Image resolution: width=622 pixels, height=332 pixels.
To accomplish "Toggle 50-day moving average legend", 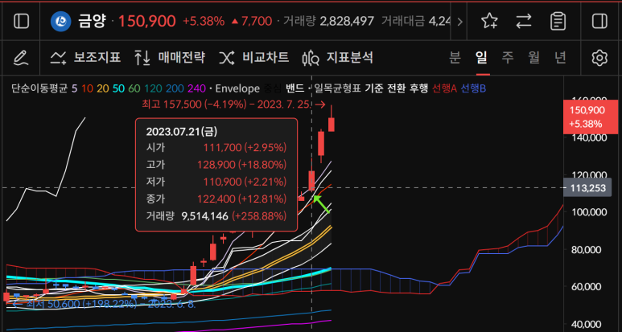I will [x=118, y=88].
